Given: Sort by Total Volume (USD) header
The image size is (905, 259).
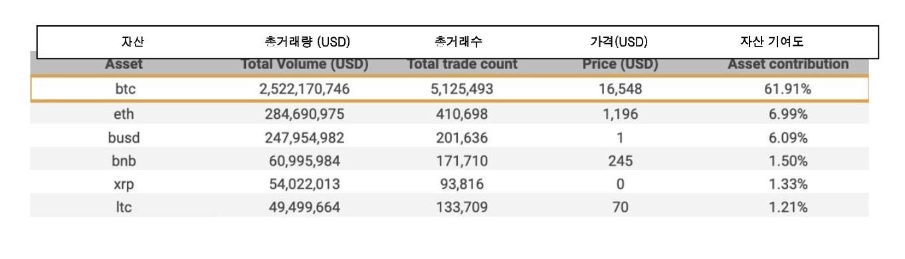Looking at the screenshot, I should pyautogui.click(x=304, y=65).
